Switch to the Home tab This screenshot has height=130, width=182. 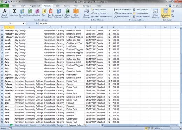pos(14,6)
